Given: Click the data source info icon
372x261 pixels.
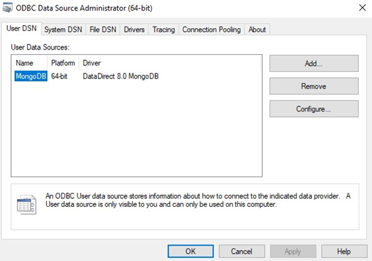Looking at the screenshot, I should [x=26, y=205].
